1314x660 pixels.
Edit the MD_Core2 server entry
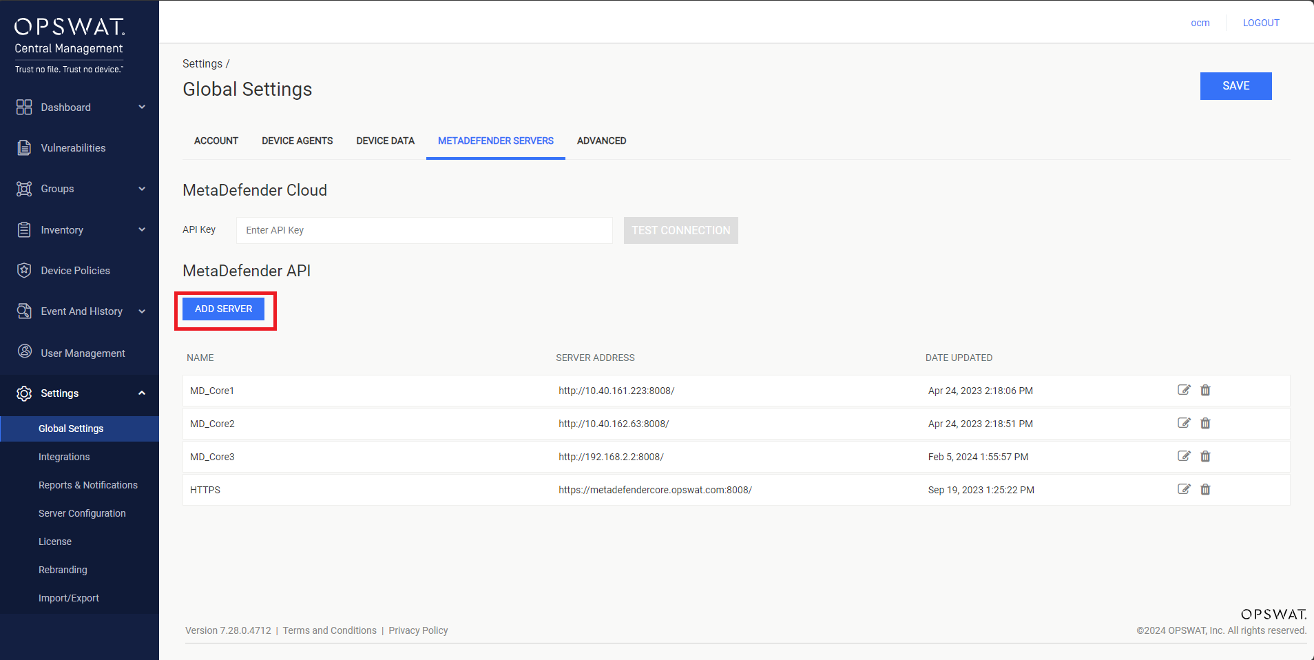(x=1184, y=423)
